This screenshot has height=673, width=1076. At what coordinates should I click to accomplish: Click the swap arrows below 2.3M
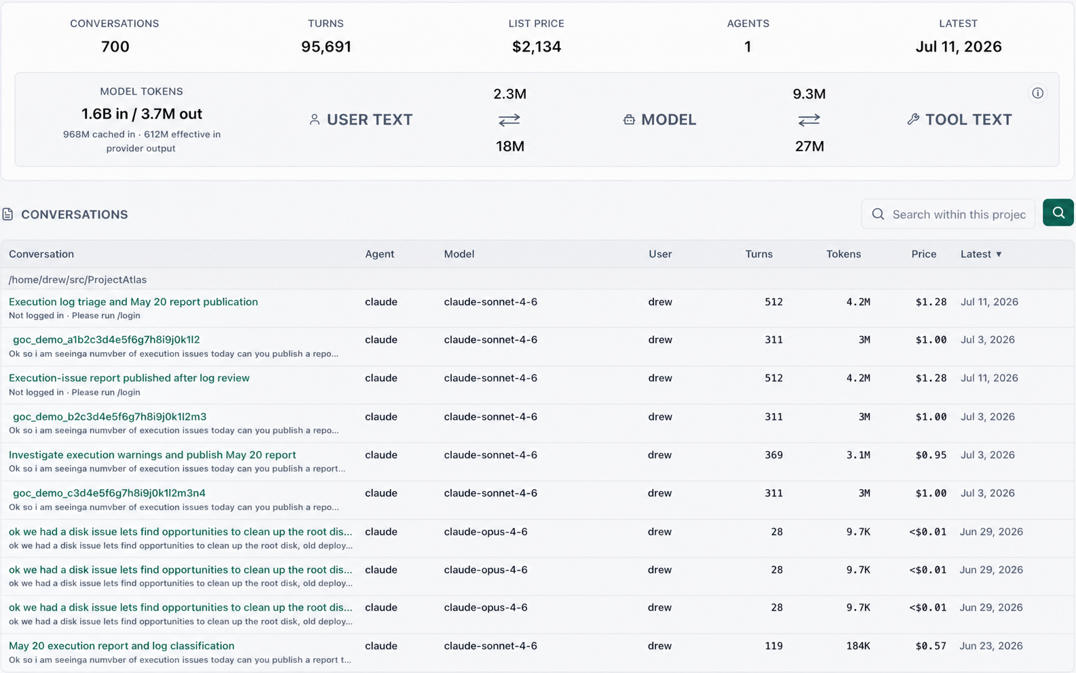pyautogui.click(x=510, y=120)
